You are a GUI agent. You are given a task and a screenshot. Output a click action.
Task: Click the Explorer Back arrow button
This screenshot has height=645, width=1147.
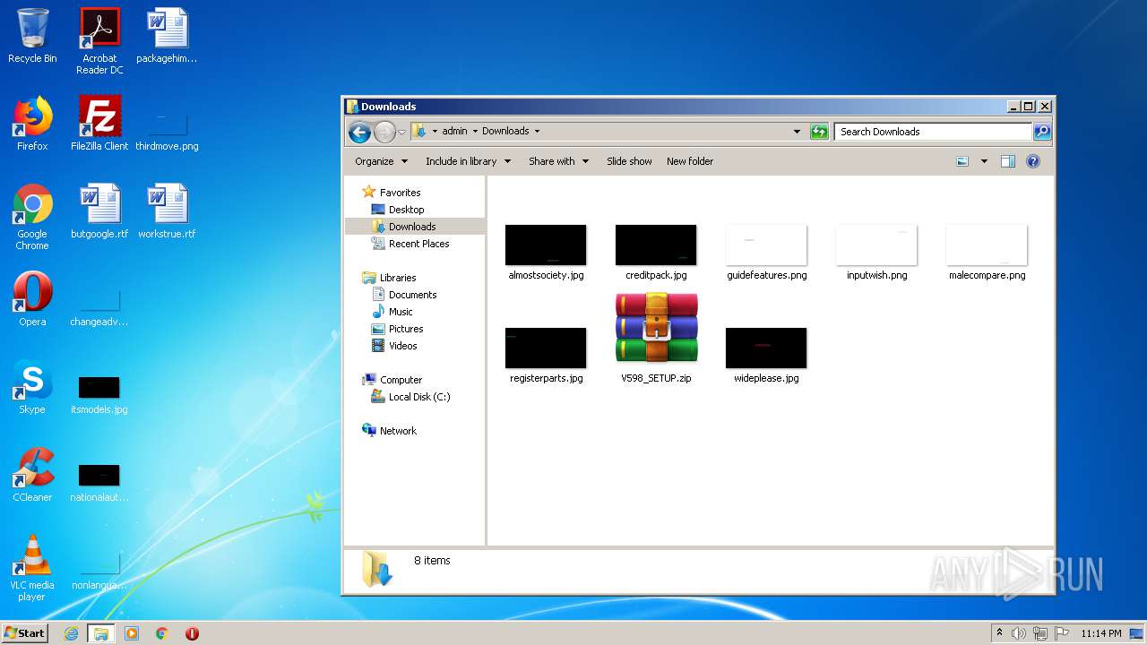tap(359, 132)
